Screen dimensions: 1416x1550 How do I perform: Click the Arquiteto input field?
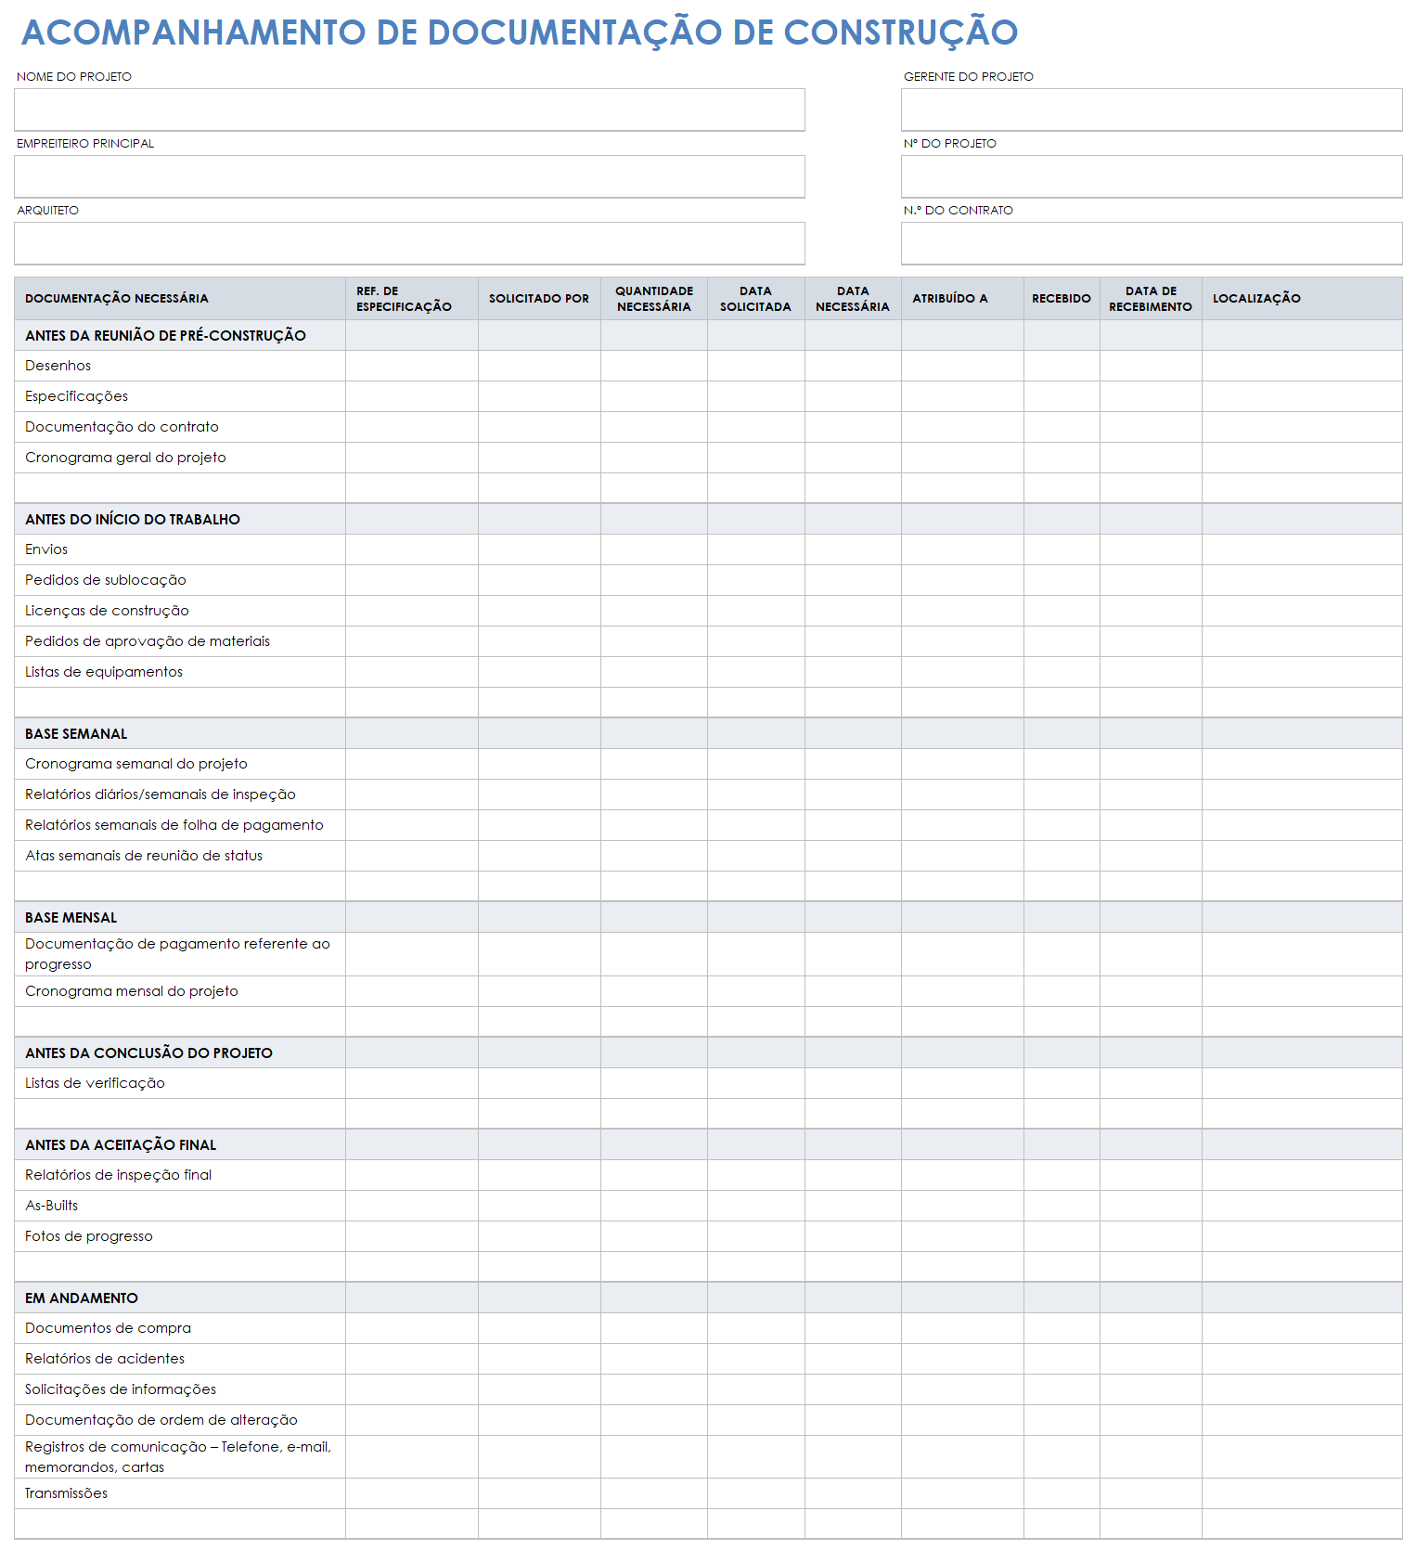click(x=409, y=243)
